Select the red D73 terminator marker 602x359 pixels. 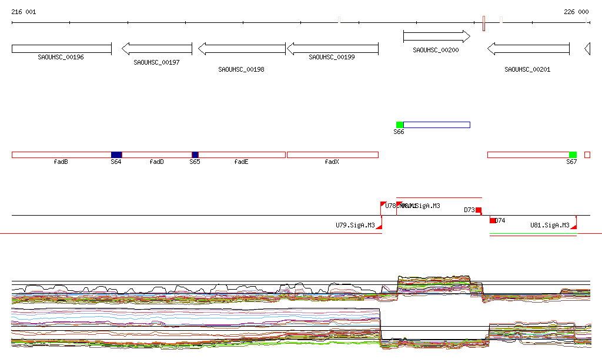point(479,210)
